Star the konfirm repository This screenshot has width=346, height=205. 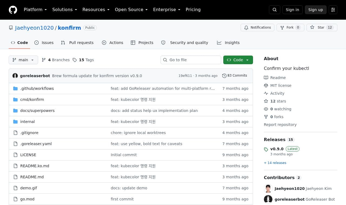pos(322,28)
